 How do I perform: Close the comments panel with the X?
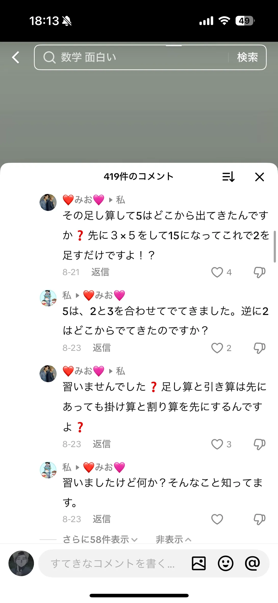click(260, 177)
